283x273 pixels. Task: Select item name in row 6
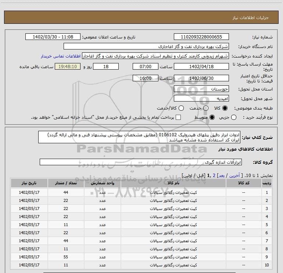point(173,233)
